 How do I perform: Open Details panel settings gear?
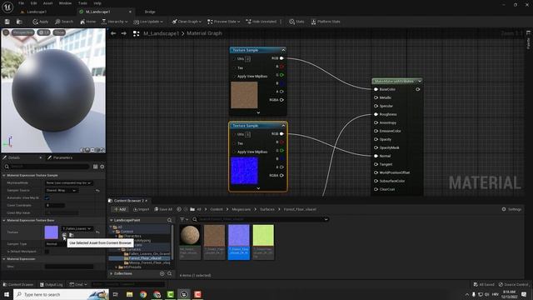coord(102,167)
